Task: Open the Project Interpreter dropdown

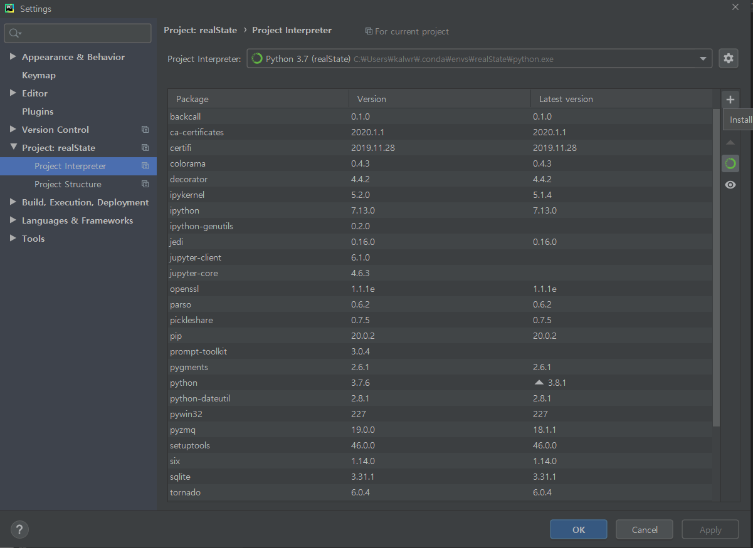Action: (x=479, y=59)
